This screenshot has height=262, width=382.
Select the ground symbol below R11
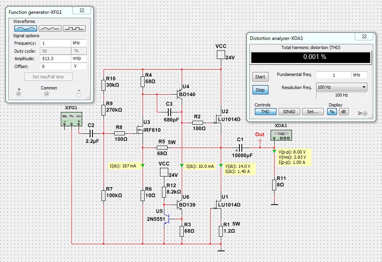(x=274, y=204)
